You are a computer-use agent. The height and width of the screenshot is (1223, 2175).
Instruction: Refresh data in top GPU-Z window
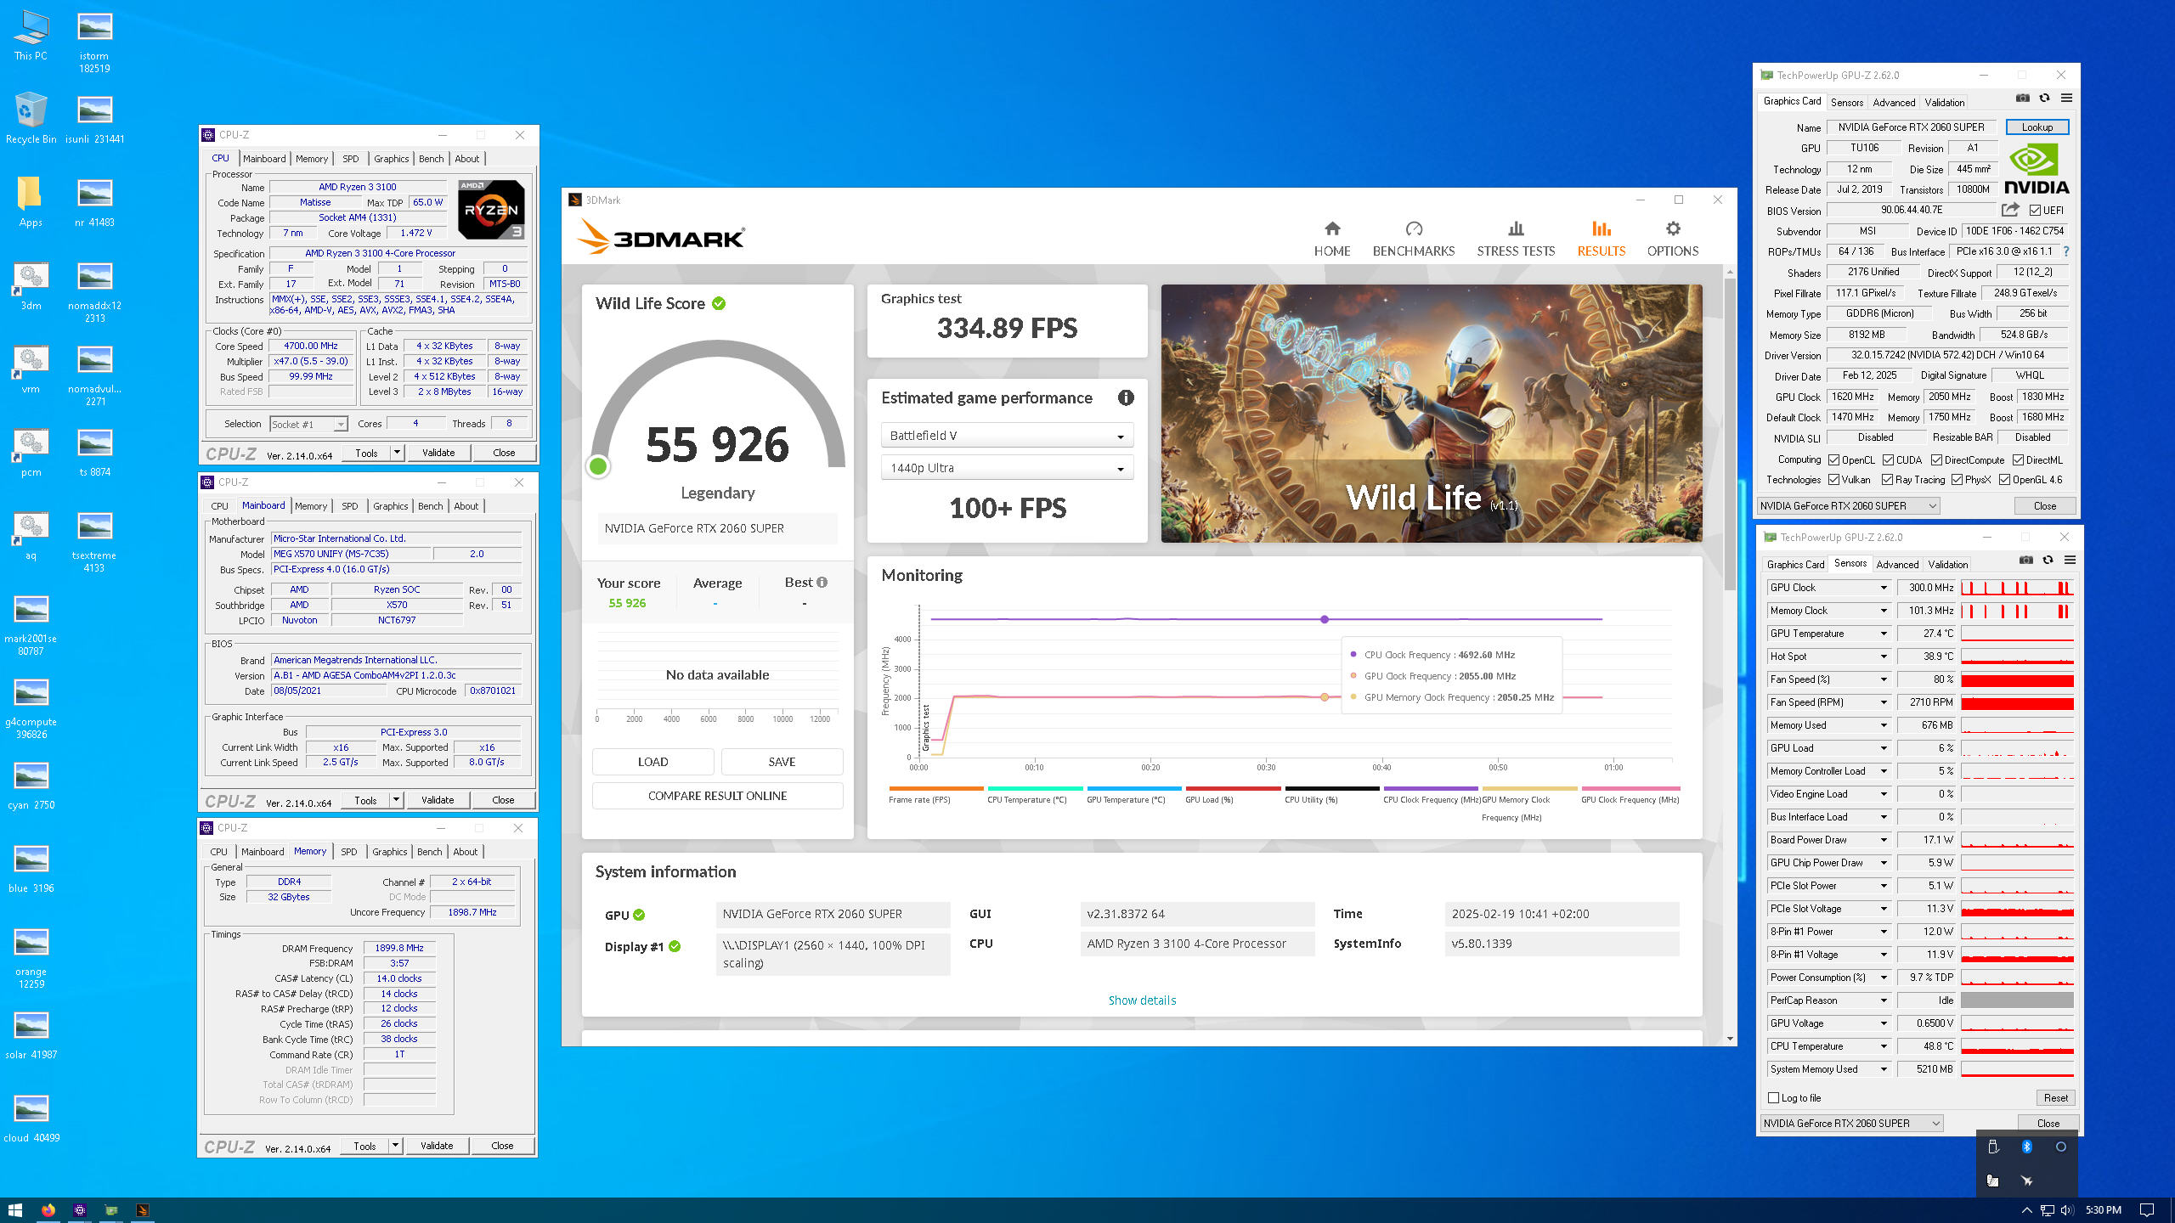(2044, 99)
